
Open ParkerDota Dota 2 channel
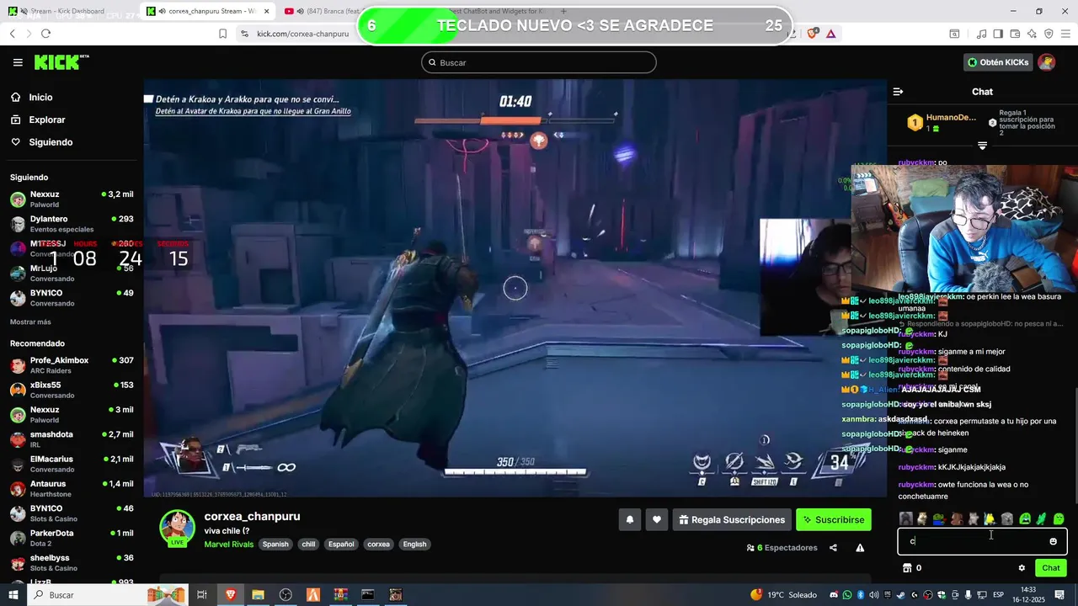pyautogui.click(x=72, y=538)
